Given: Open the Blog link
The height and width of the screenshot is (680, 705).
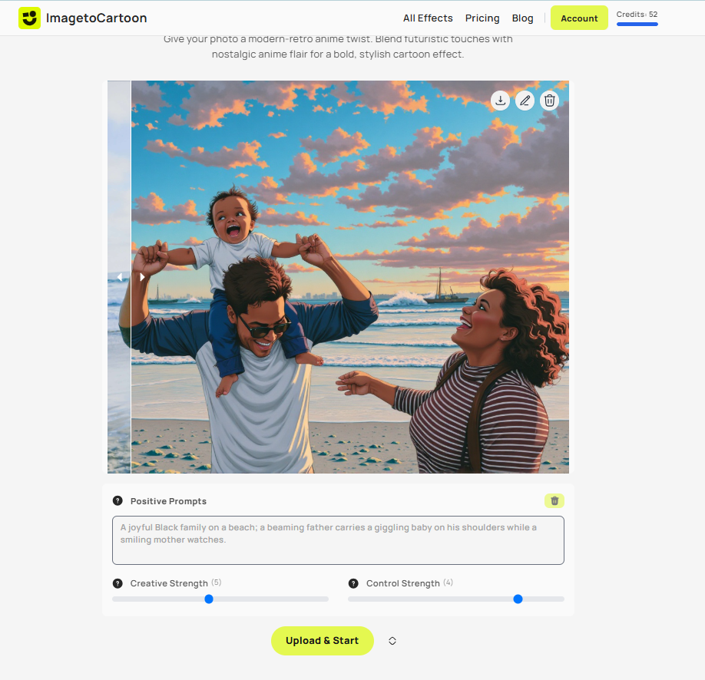Looking at the screenshot, I should [x=522, y=18].
